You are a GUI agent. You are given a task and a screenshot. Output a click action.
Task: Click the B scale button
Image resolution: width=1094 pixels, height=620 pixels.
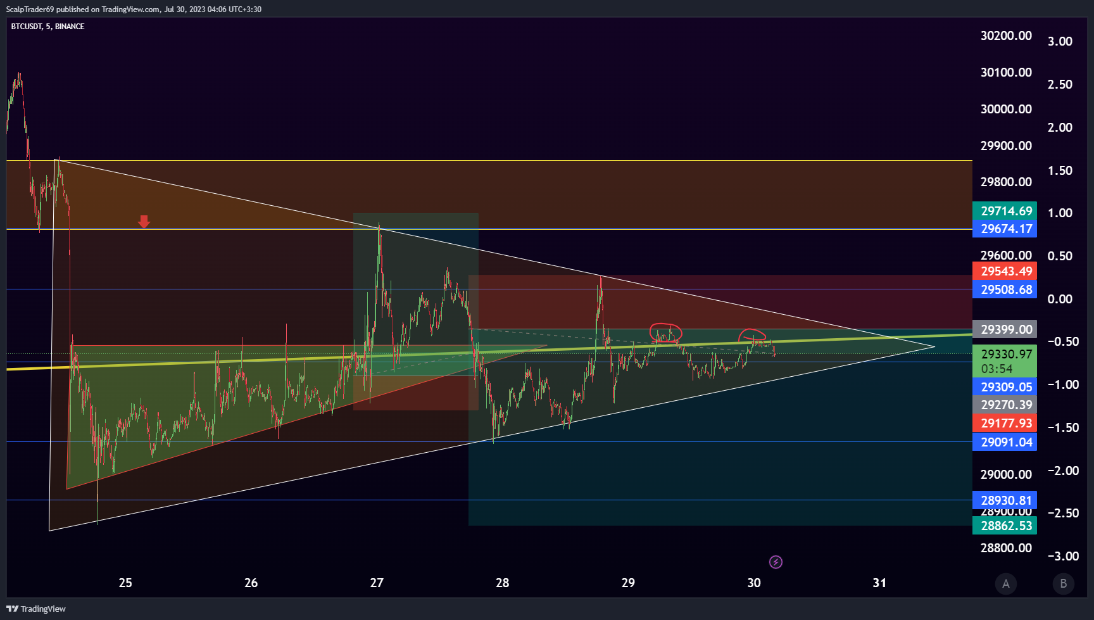click(1064, 583)
